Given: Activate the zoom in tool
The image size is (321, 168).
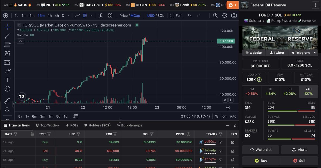Looking at the screenshot, I should click(x=7, y=109).
